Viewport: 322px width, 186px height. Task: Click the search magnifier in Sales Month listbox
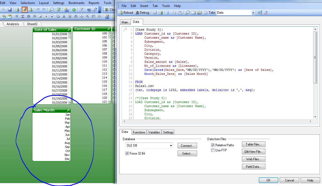click(69, 110)
